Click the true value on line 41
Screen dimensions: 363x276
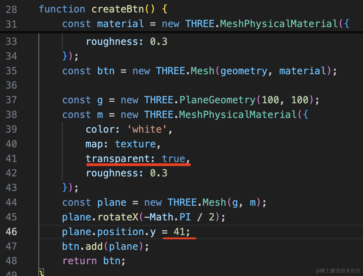(174, 159)
